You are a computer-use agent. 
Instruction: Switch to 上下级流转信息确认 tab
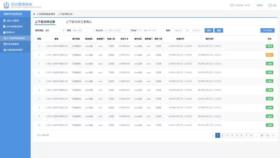(79, 22)
